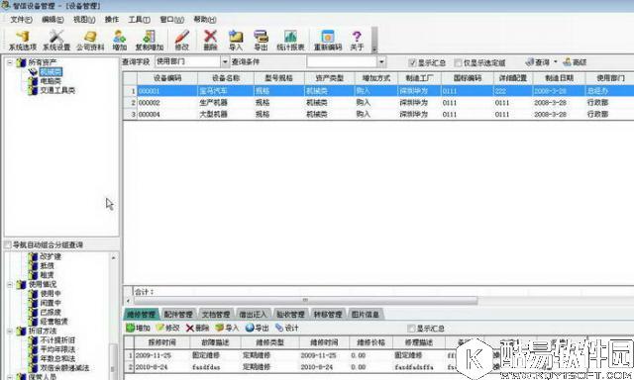Switch to the 借出还入 tab
The width and height of the screenshot is (634, 380).
(253, 314)
